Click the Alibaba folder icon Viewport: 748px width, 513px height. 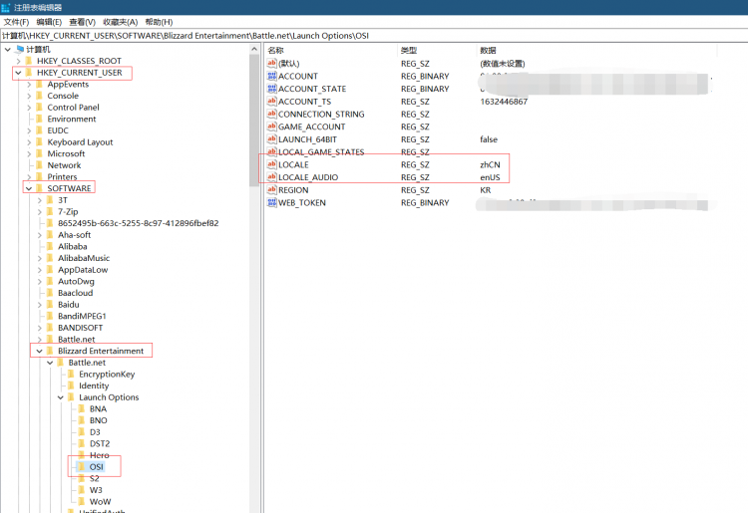click(x=50, y=247)
